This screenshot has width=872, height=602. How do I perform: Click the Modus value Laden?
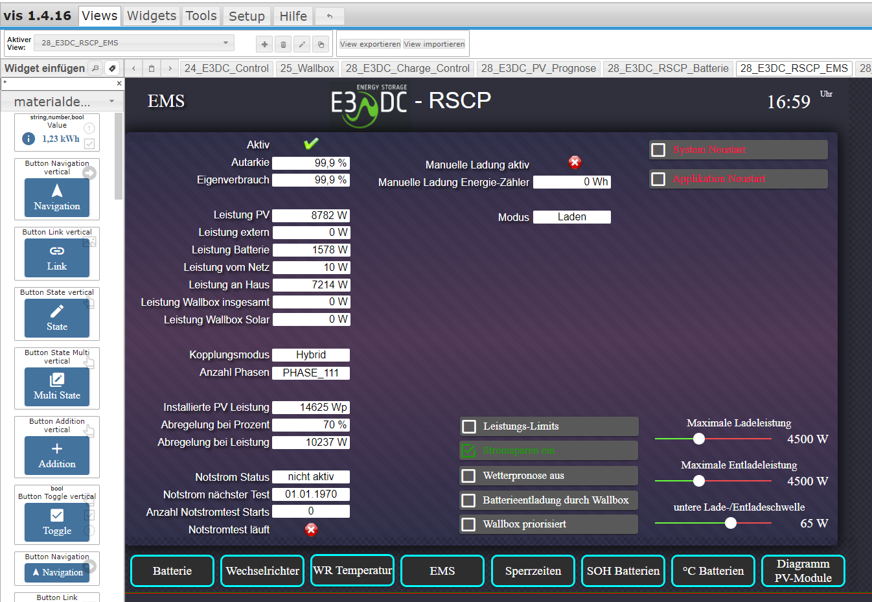click(x=572, y=217)
